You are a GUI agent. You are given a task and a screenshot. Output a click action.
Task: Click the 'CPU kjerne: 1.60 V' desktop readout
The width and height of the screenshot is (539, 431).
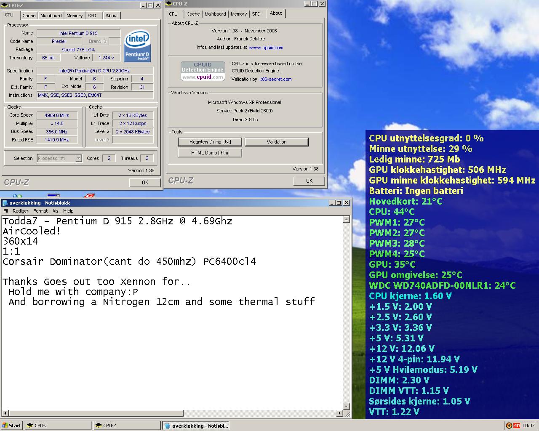point(410,296)
